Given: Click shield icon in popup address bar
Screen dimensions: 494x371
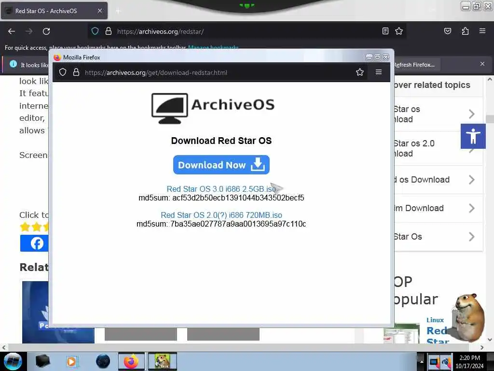Looking at the screenshot, I should point(63,72).
